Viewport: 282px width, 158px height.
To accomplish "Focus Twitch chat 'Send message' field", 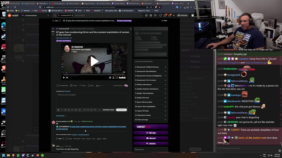I will click(x=247, y=148).
